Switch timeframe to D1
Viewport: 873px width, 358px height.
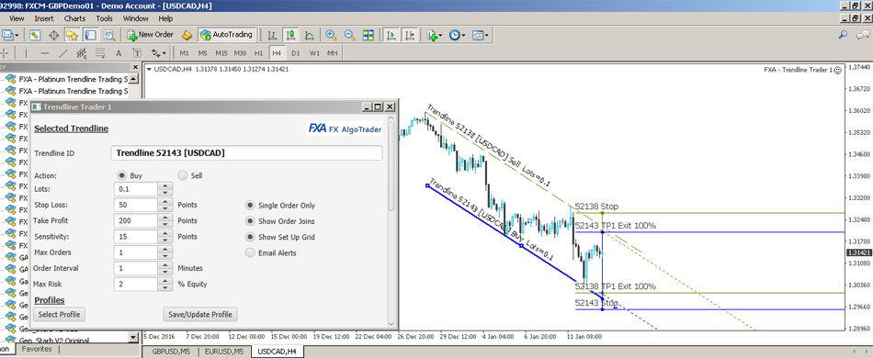(x=296, y=53)
